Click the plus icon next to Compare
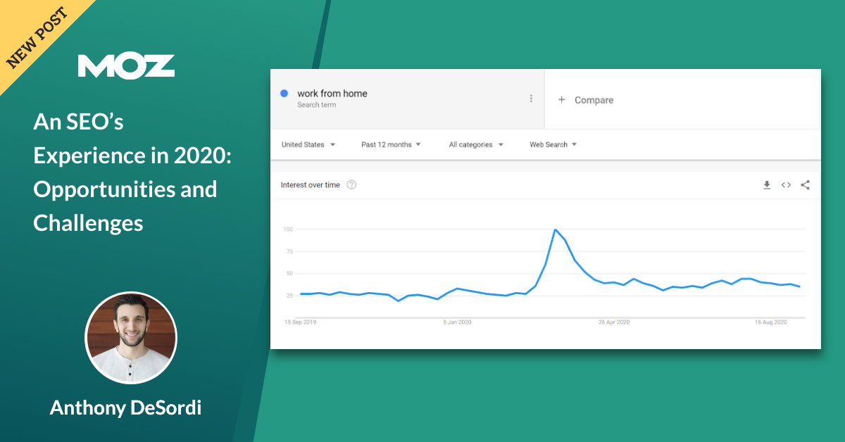The image size is (845, 442). pos(562,100)
